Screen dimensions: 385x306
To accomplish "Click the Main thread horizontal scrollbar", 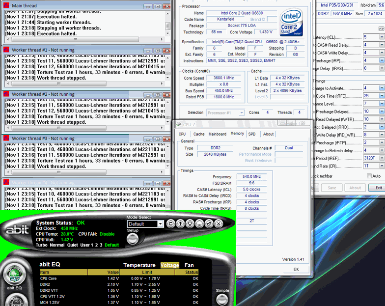I will tap(84, 39).
